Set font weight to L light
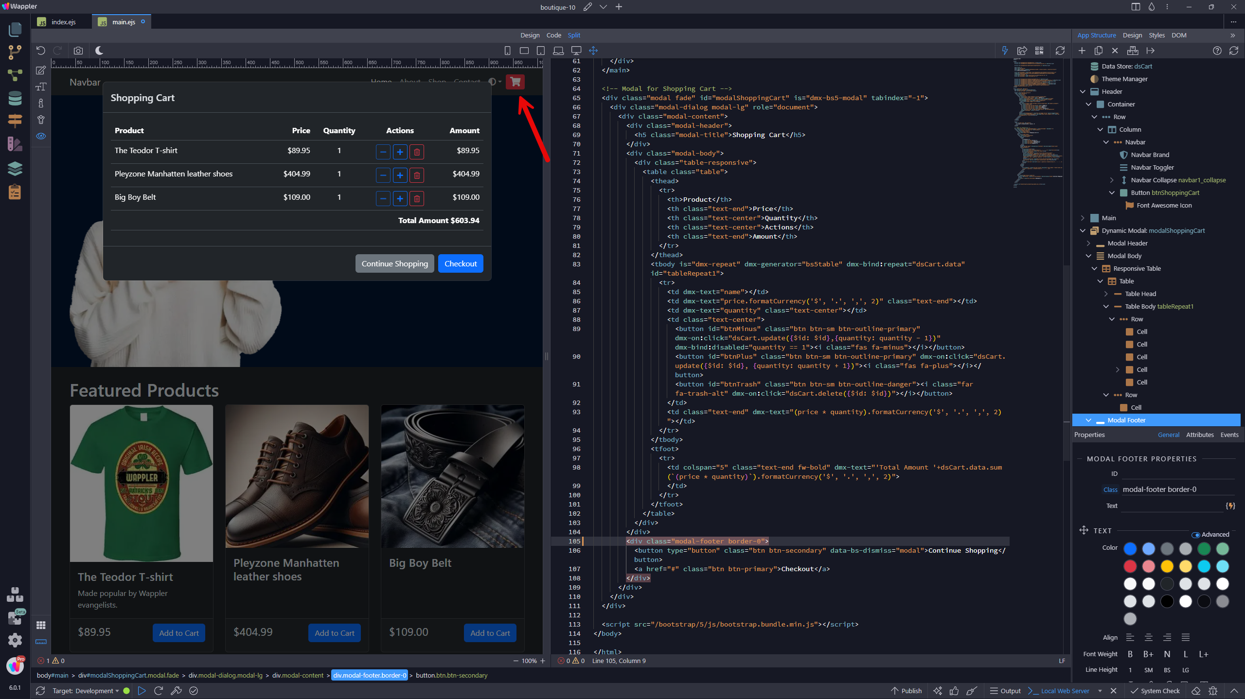This screenshot has width=1245, height=699. point(1186,654)
